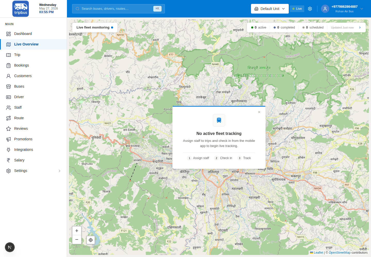The height and width of the screenshot is (257, 371).
Task: Click Live fleet monitoring badge
Action: (x=95, y=27)
